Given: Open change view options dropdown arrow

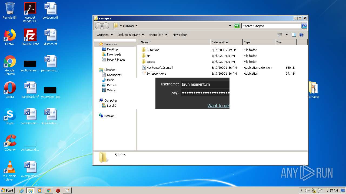Looking at the screenshot, I should (x=287, y=35).
